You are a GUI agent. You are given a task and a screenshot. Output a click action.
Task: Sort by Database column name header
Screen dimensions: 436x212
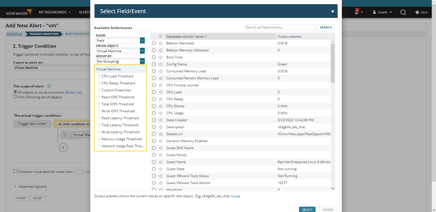[x=186, y=37]
